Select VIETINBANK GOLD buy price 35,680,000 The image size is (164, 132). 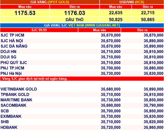click(x=111, y=89)
